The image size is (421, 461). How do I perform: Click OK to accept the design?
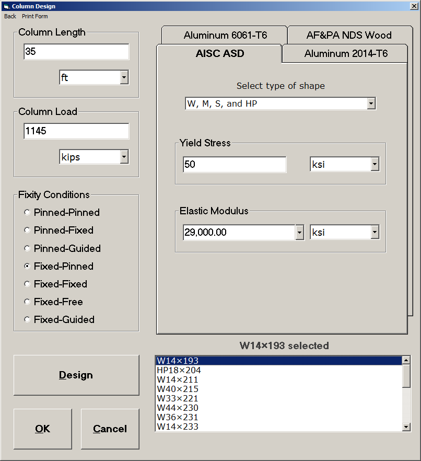[42, 429]
